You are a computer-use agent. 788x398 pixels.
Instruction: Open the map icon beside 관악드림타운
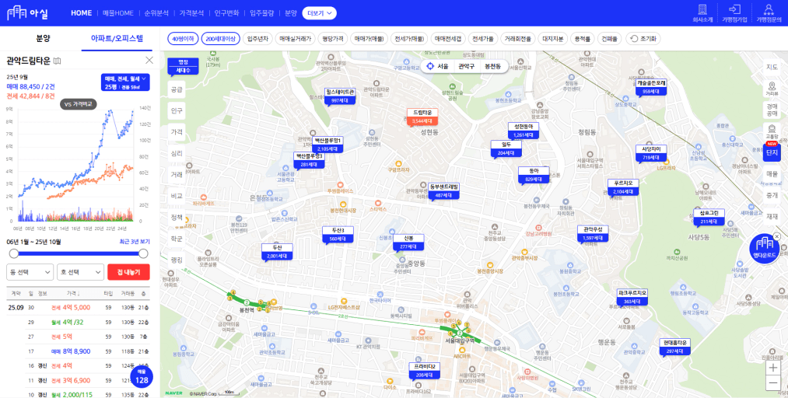click(58, 61)
